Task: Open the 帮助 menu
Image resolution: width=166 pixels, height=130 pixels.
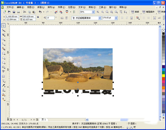Action: click(123, 7)
